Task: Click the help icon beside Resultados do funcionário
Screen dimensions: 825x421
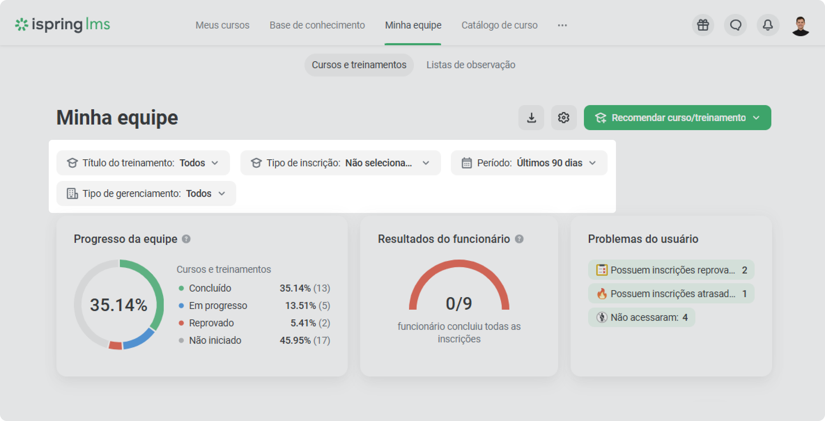Action: tap(519, 239)
